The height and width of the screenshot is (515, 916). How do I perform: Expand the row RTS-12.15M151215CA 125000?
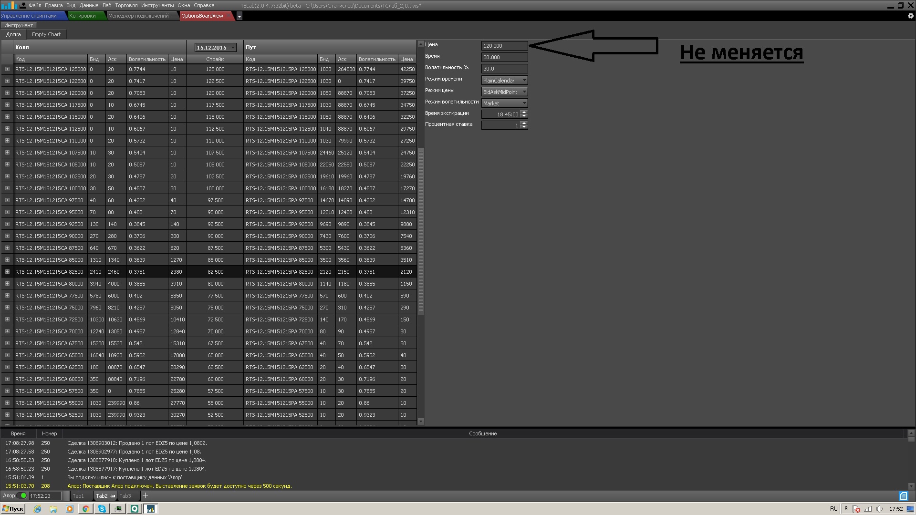tap(7, 69)
